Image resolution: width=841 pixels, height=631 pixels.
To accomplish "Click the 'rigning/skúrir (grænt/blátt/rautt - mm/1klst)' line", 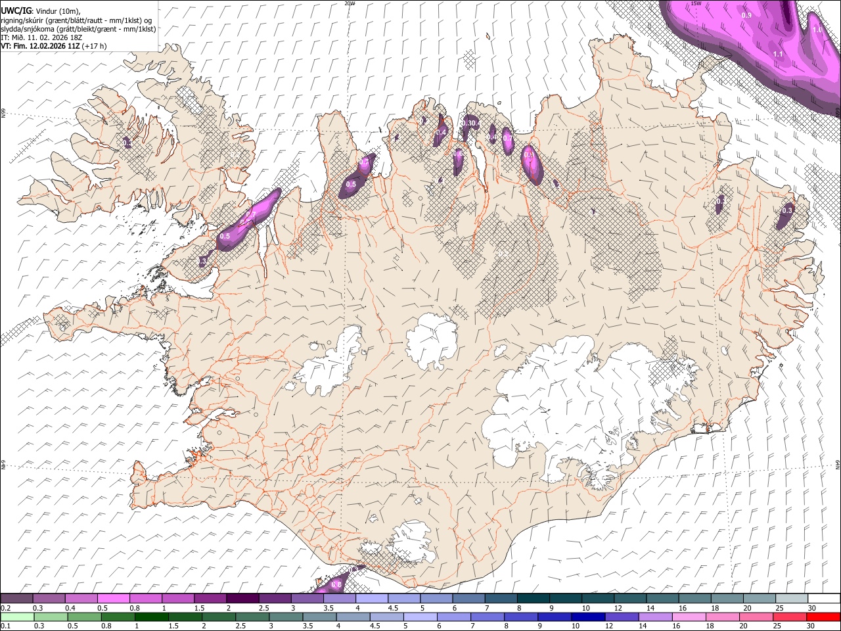I will click(x=72, y=20).
